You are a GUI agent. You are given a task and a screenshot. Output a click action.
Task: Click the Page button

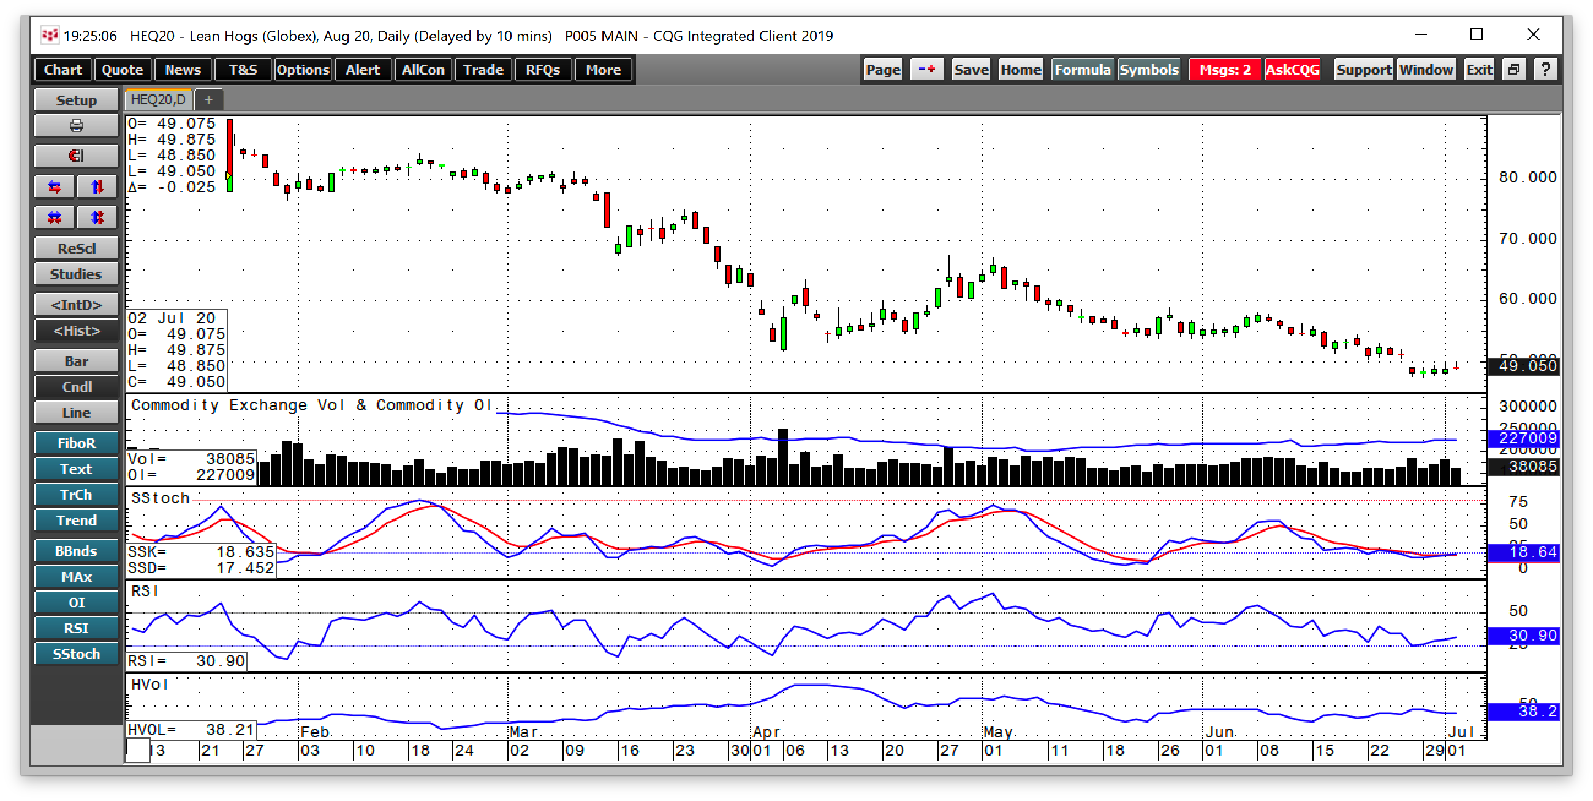pos(882,69)
